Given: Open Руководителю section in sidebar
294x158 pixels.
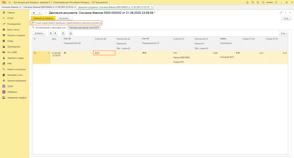Looking at the screenshot, I should pos(15,24).
